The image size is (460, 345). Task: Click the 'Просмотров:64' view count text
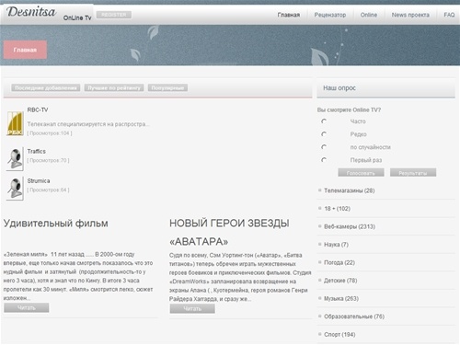(48, 190)
